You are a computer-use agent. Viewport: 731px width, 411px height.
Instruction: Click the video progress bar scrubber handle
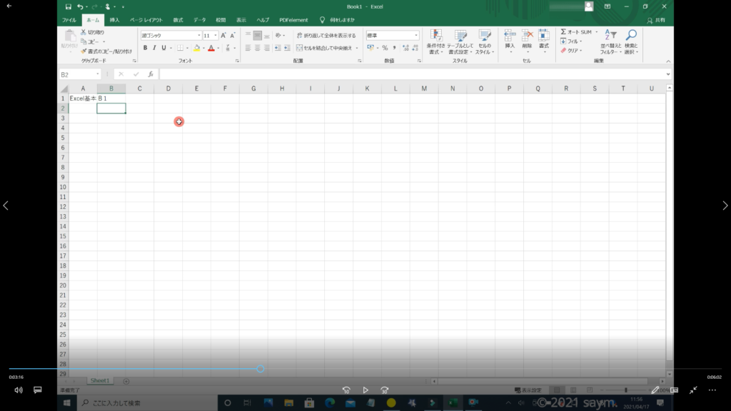pyautogui.click(x=261, y=369)
